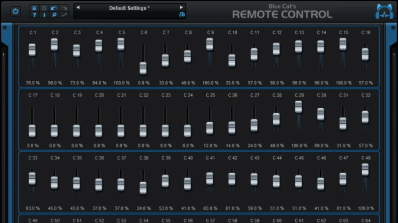398x223 pixels.
Task: Click the magnifier zoom icon
Action: pyautogui.click(x=54, y=15)
